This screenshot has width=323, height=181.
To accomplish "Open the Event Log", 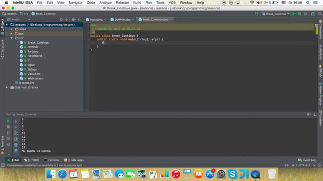I will click(307, 160).
